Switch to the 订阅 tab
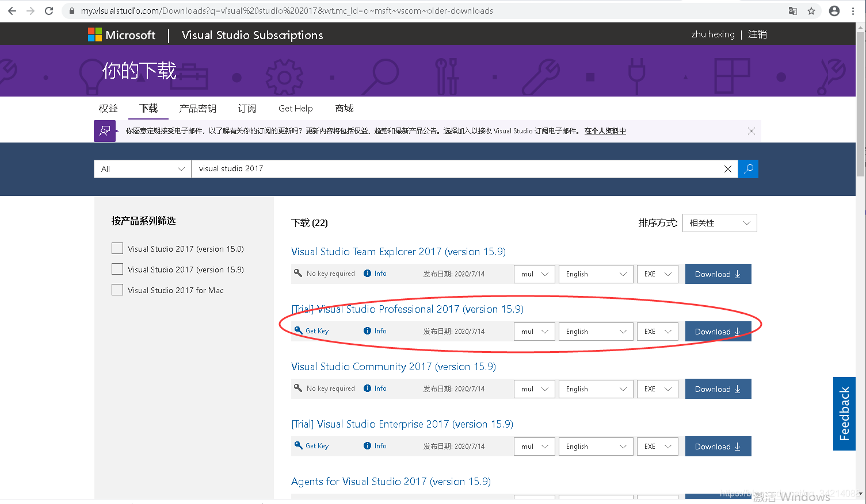Screen dimensions: 866x504 tap(247, 108)
